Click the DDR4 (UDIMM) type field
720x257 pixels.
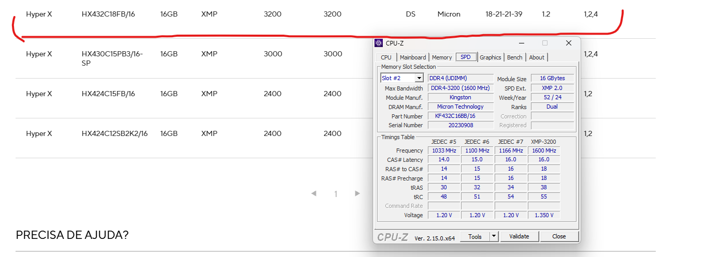point(460,78)
